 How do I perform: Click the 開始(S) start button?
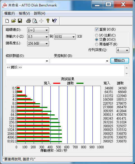coord(120,61)
